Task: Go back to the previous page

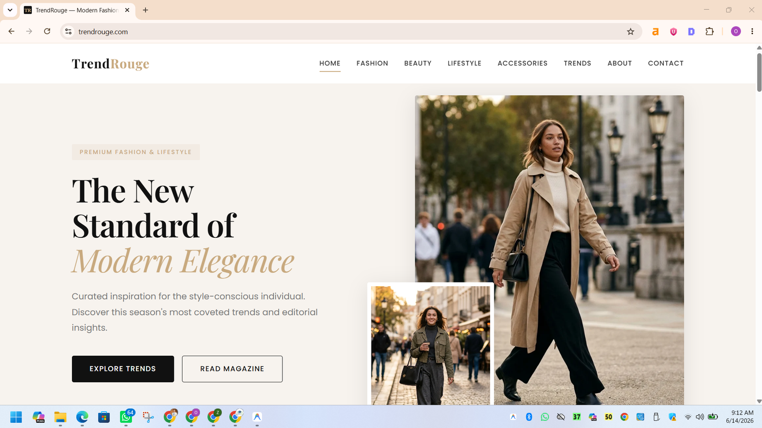Action: click(x=11, y=31)
